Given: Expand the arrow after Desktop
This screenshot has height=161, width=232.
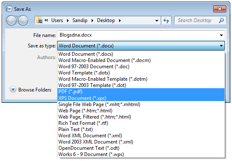Looking at the screenshot, I should coord(120,20).
